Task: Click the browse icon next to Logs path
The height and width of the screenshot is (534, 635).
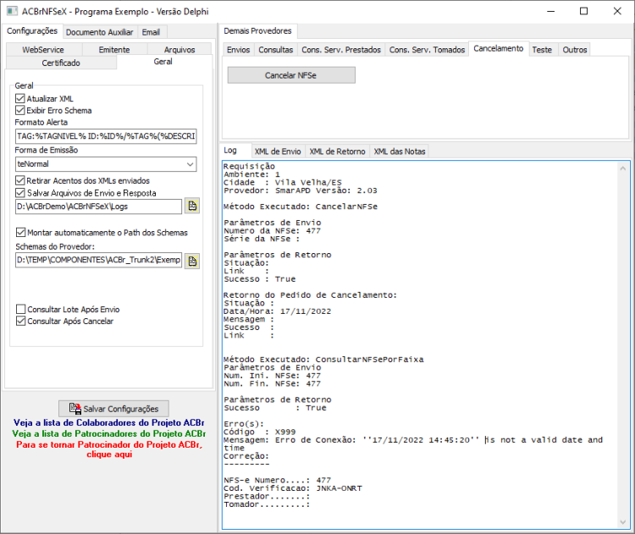Action: (192, 206)
